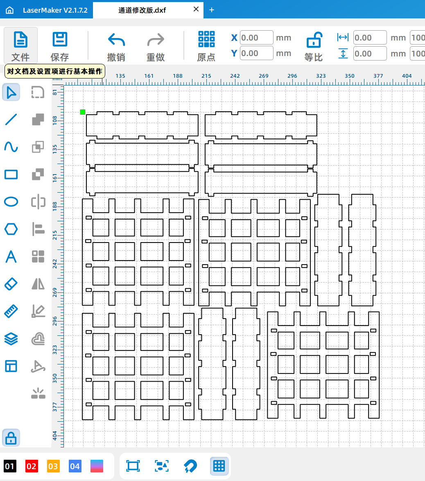The width and height of the screenshot is (425, 481).
Task: Pick the ruler measure tool
Action: tap(11, 311)
